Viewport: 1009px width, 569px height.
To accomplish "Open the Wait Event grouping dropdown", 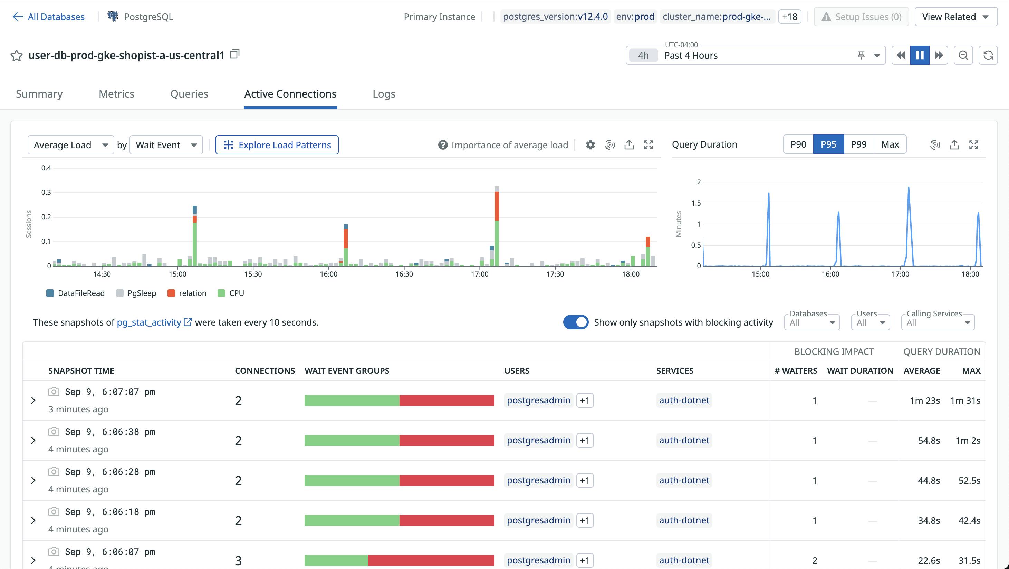I will point(166,145).
